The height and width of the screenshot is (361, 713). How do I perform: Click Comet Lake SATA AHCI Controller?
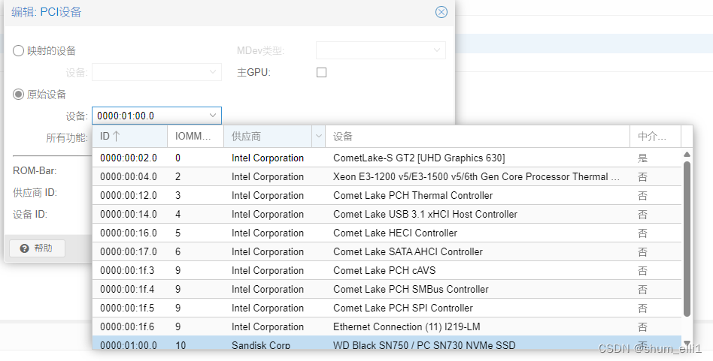tap(408, 251)
